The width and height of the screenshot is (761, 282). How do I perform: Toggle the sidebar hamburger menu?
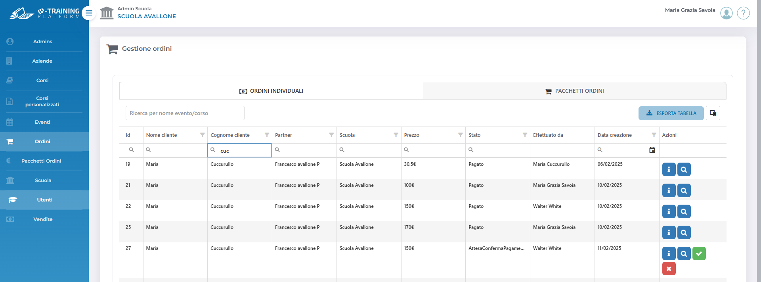coord(89,13)
